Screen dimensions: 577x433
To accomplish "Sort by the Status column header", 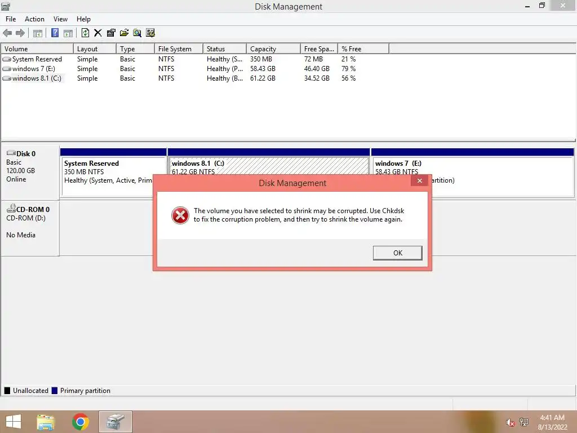I will click(225, 49).
